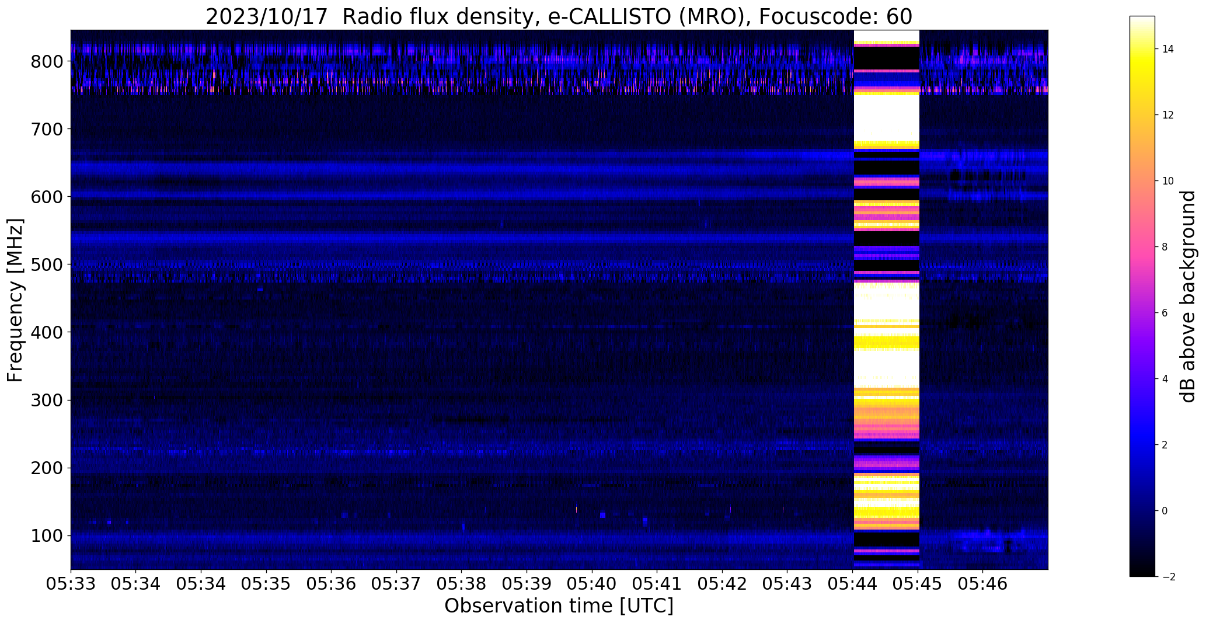Click the bright white burst column at 05:44
The width and height of the screenshot is (1206, 623).
point(886,300)
